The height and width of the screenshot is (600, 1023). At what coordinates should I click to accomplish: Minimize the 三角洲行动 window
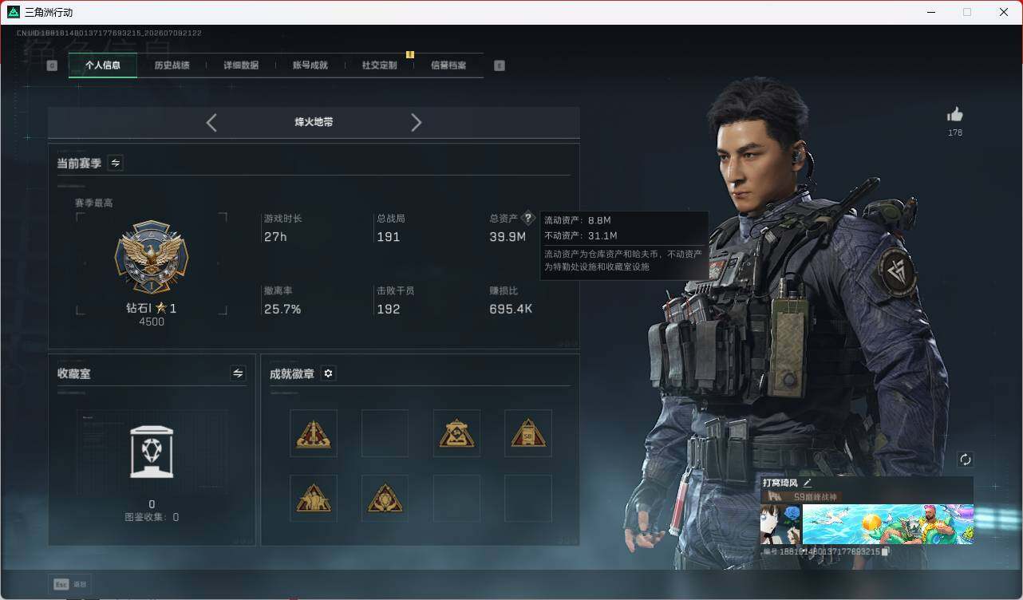coord(930,12)
